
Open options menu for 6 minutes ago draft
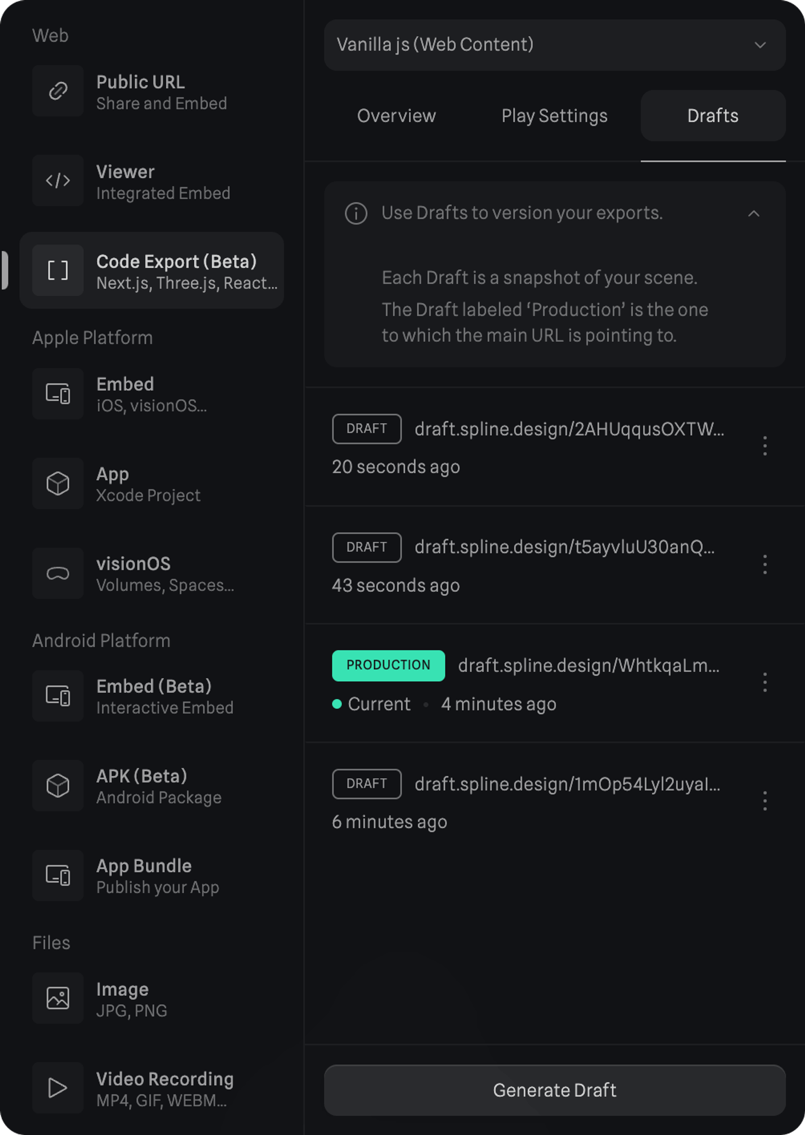[765, 801]
